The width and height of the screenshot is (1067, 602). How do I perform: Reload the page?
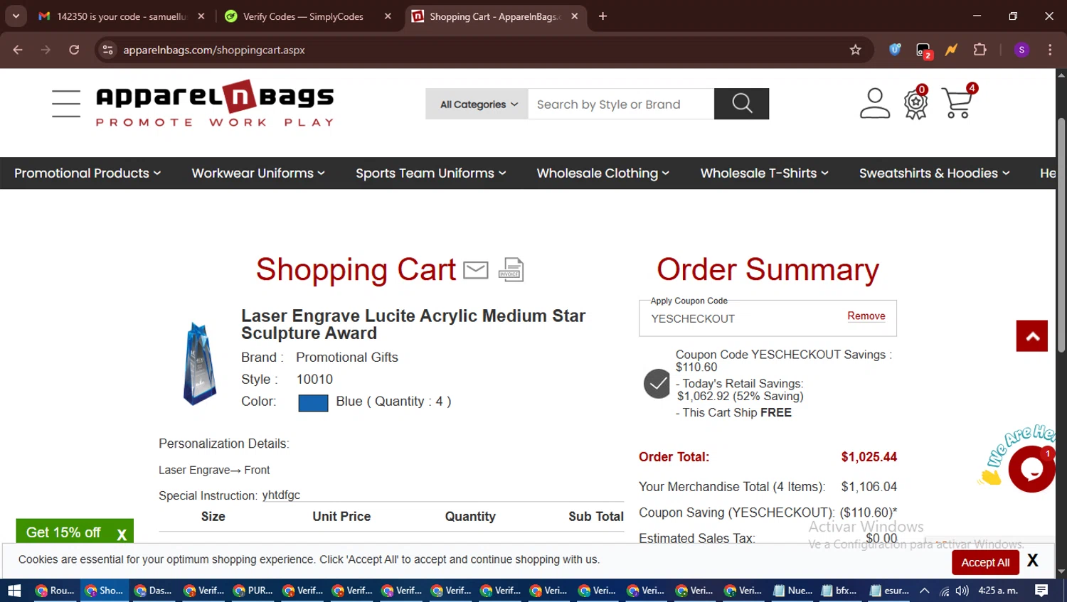[x=74, y=50]
